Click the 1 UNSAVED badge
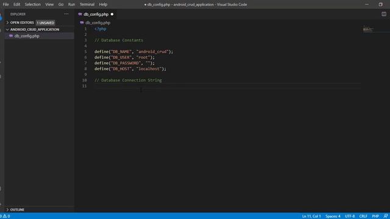390x219 pixels. click(x=45, y=23)
